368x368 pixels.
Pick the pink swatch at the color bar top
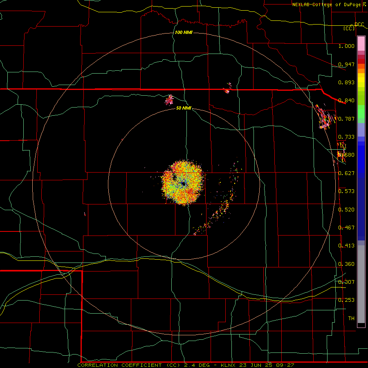click(361, 43)
